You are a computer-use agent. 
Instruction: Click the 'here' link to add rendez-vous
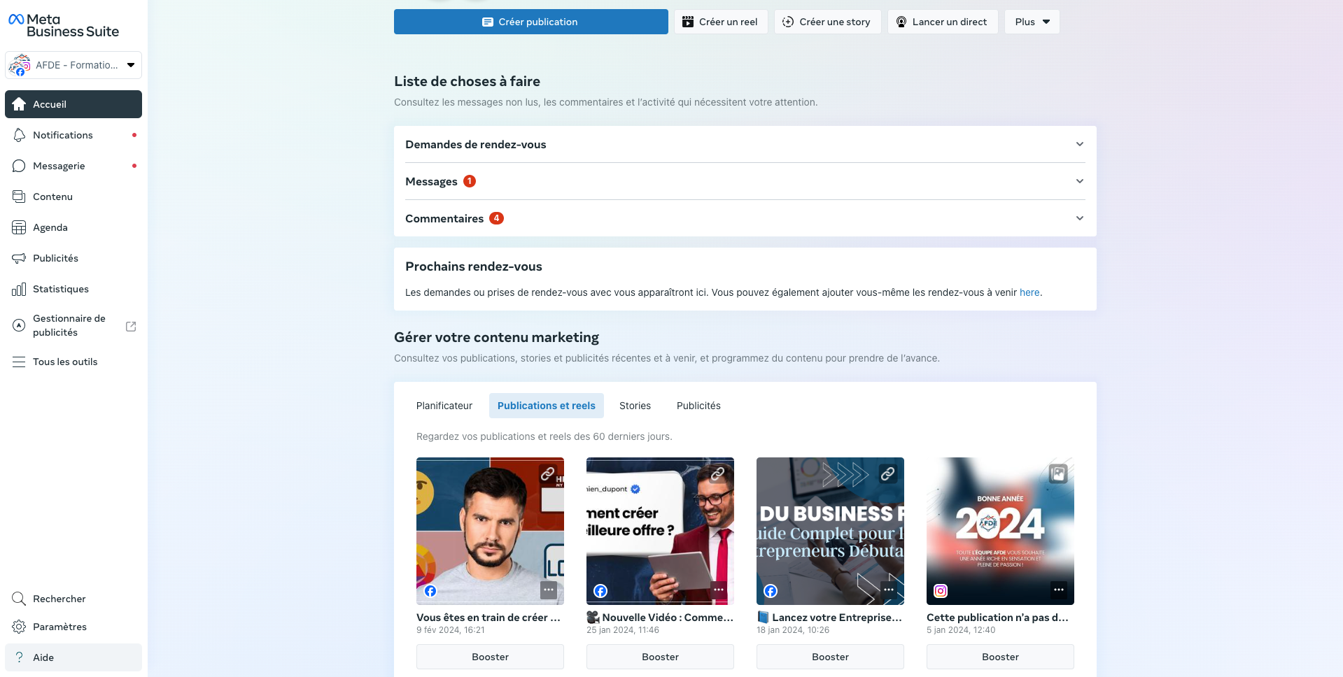[1029, 292]
